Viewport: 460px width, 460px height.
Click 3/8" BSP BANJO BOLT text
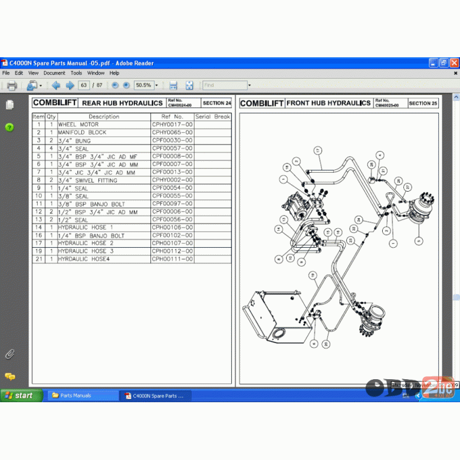point(91,204)
